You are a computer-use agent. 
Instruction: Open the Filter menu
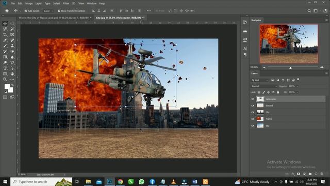[x=66, y=4]
